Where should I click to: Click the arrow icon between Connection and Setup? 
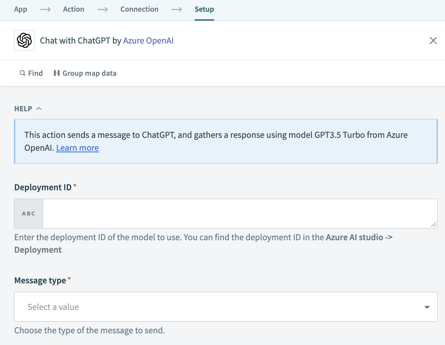[x=176, y=9]
